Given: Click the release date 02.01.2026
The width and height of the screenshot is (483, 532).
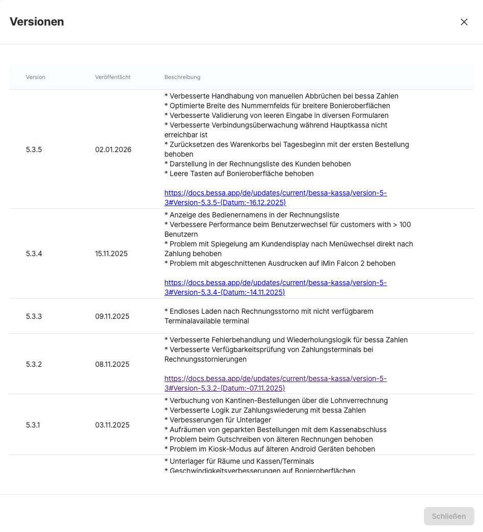Looking at the screenshot, I should tap(113, 149).
